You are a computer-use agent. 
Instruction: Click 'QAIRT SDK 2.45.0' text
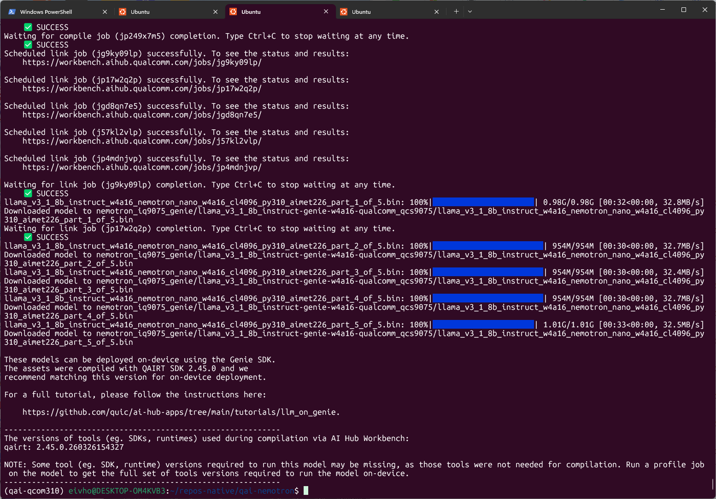point(179,368)
